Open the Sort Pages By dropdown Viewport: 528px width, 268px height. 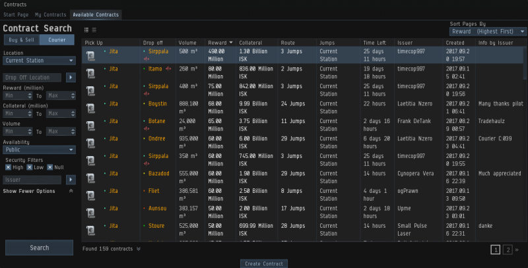(487, 31)
